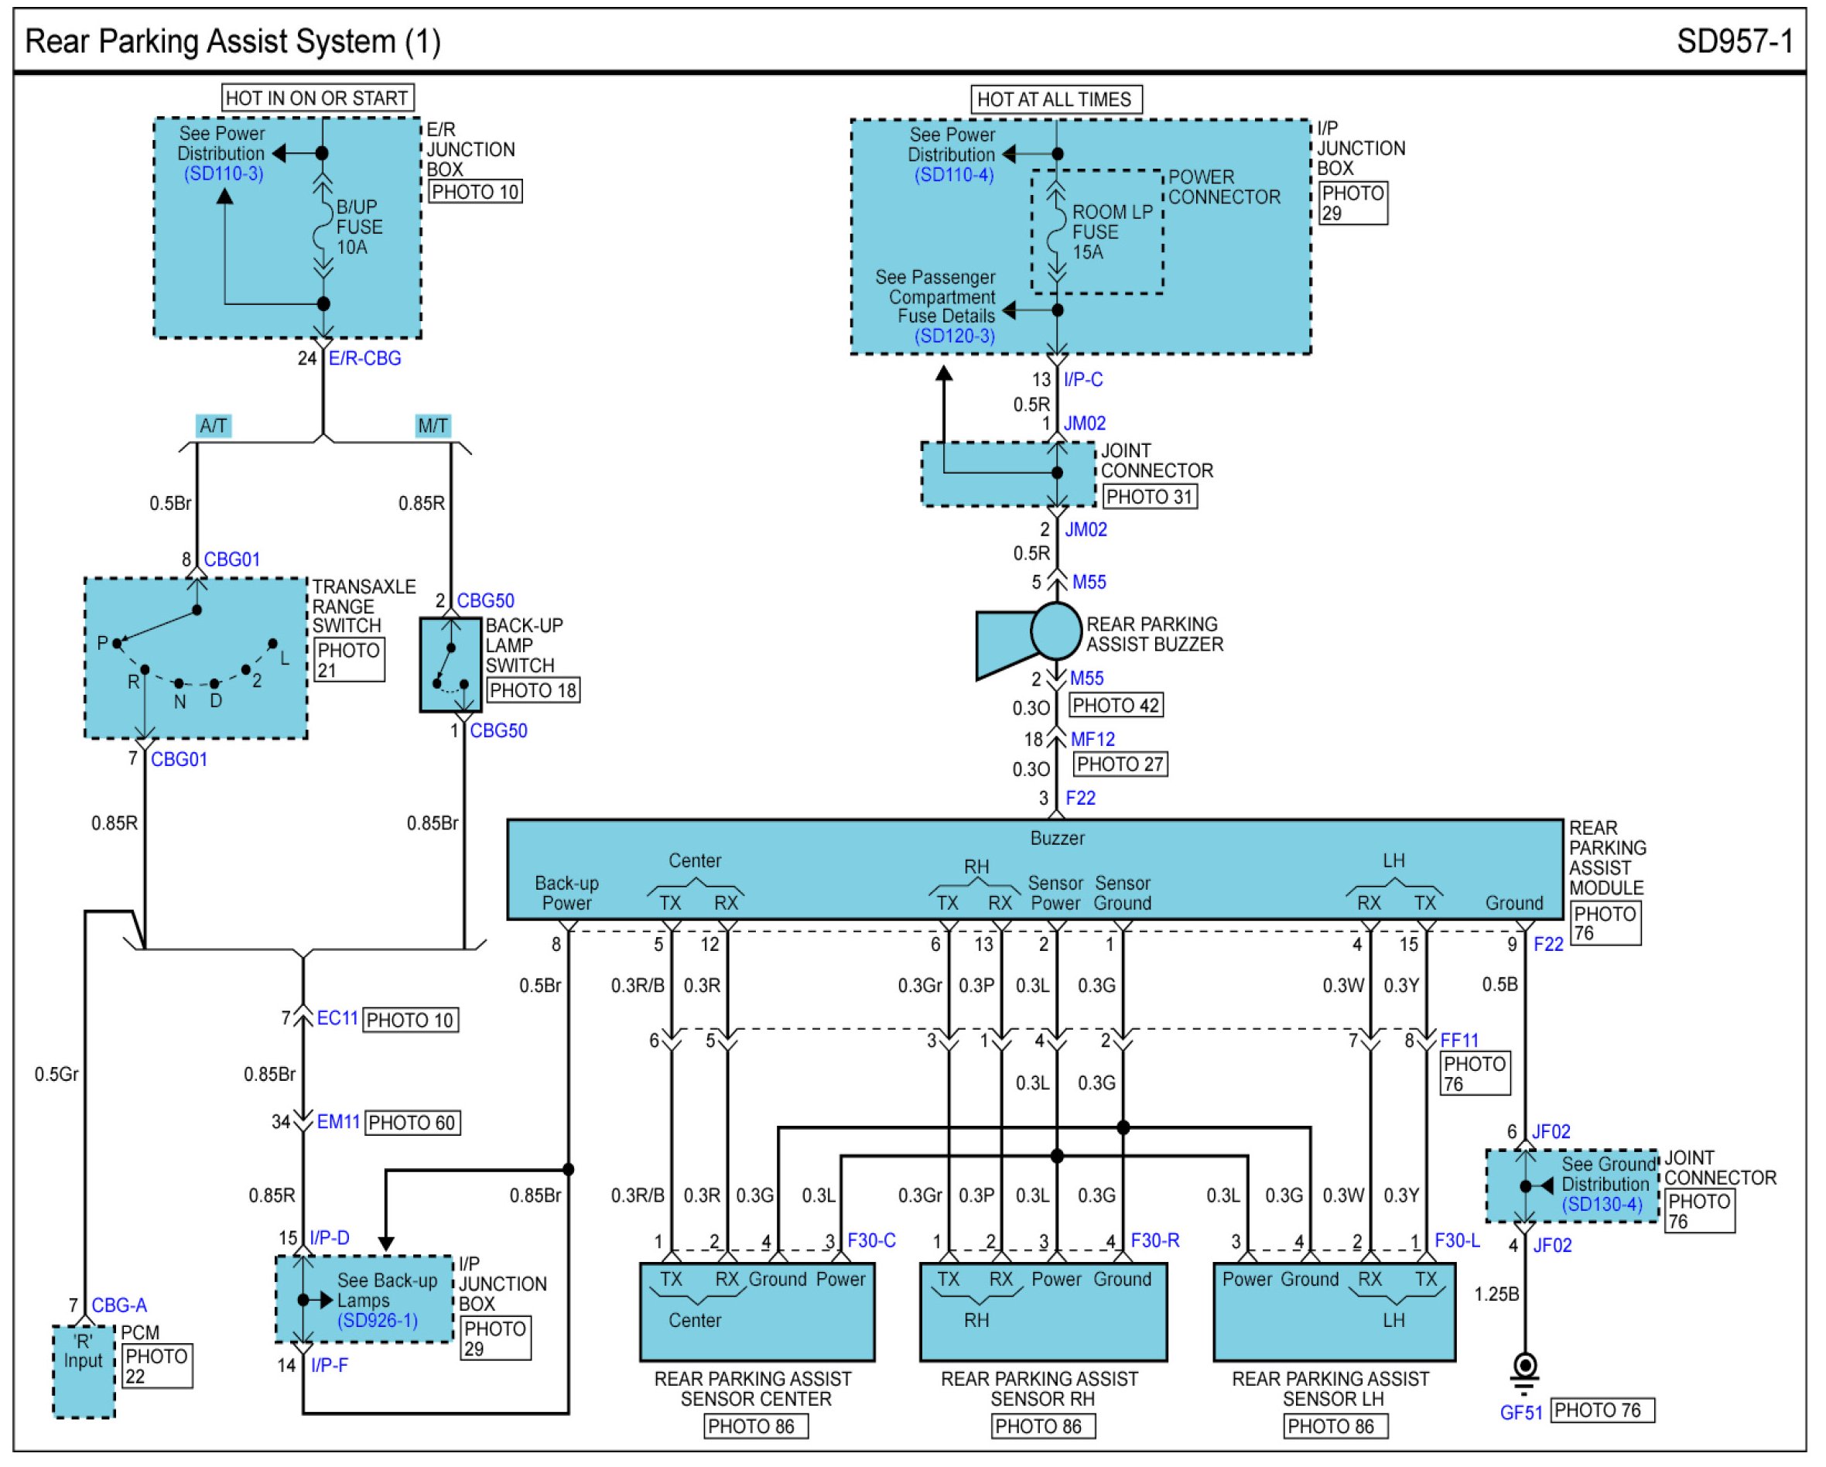This screenshot has height=1467, width=1826.
Task: Click the HOT AT ALL TIMES label
Action: (1055, 99)
